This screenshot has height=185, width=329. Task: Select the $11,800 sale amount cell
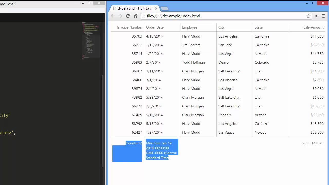[x=317, y=36]
